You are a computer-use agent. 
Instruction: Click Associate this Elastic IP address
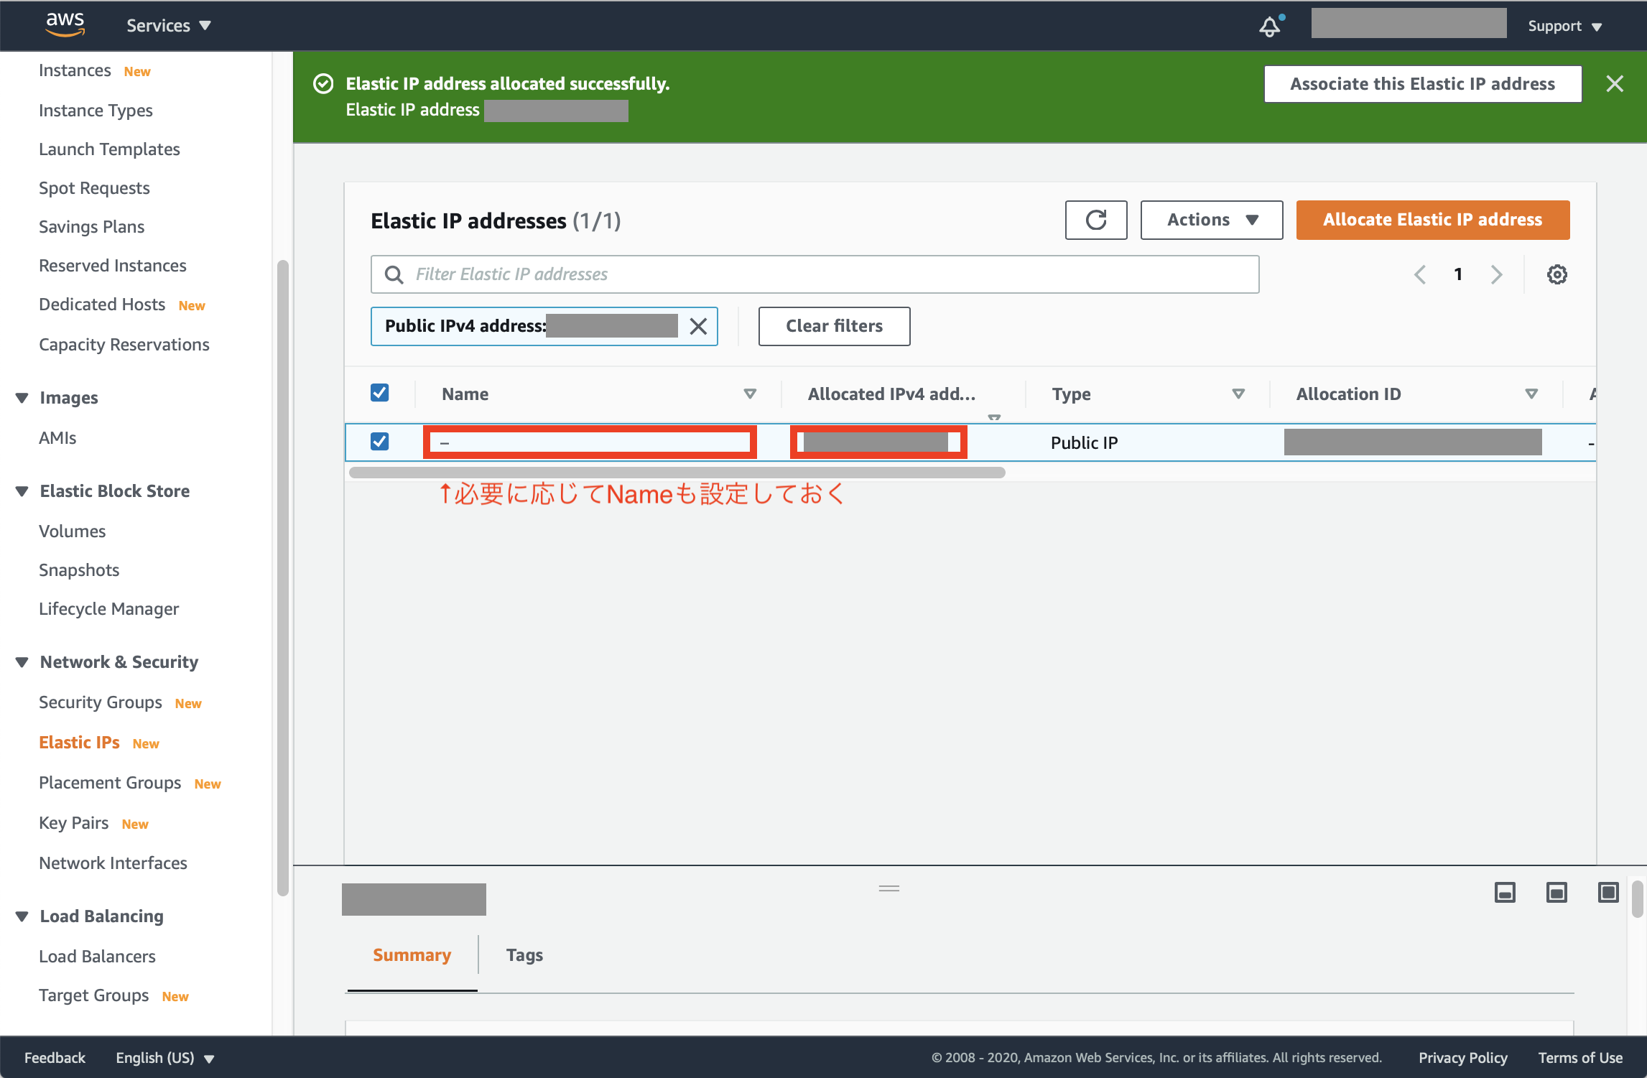[1422, 84]
